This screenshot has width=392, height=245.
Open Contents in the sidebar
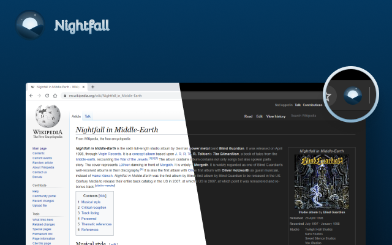tap(39, 153)
